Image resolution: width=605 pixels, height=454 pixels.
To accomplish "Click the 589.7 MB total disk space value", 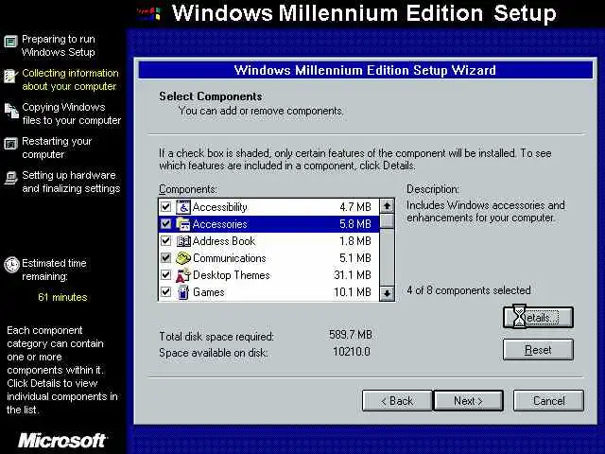I will coord(351,334).
